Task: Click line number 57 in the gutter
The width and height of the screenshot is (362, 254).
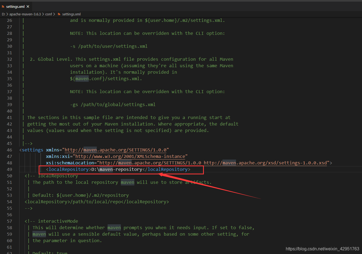Action: 9,221
